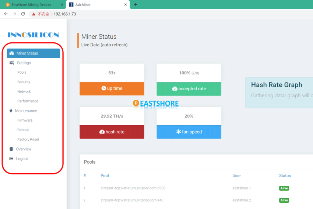Click the Logout arrow icon
The width and height of the screenshot is (313, 209).
[11, 159]
